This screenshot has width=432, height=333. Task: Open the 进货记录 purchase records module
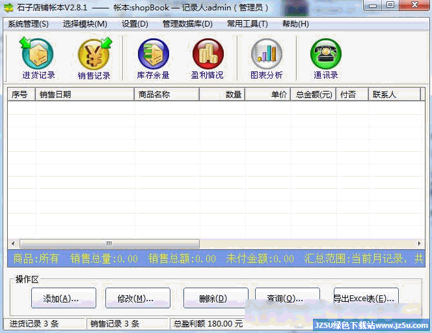(x=38, y=58)
